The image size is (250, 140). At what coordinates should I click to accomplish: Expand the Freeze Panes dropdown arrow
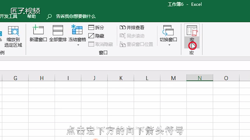[78, 45]
